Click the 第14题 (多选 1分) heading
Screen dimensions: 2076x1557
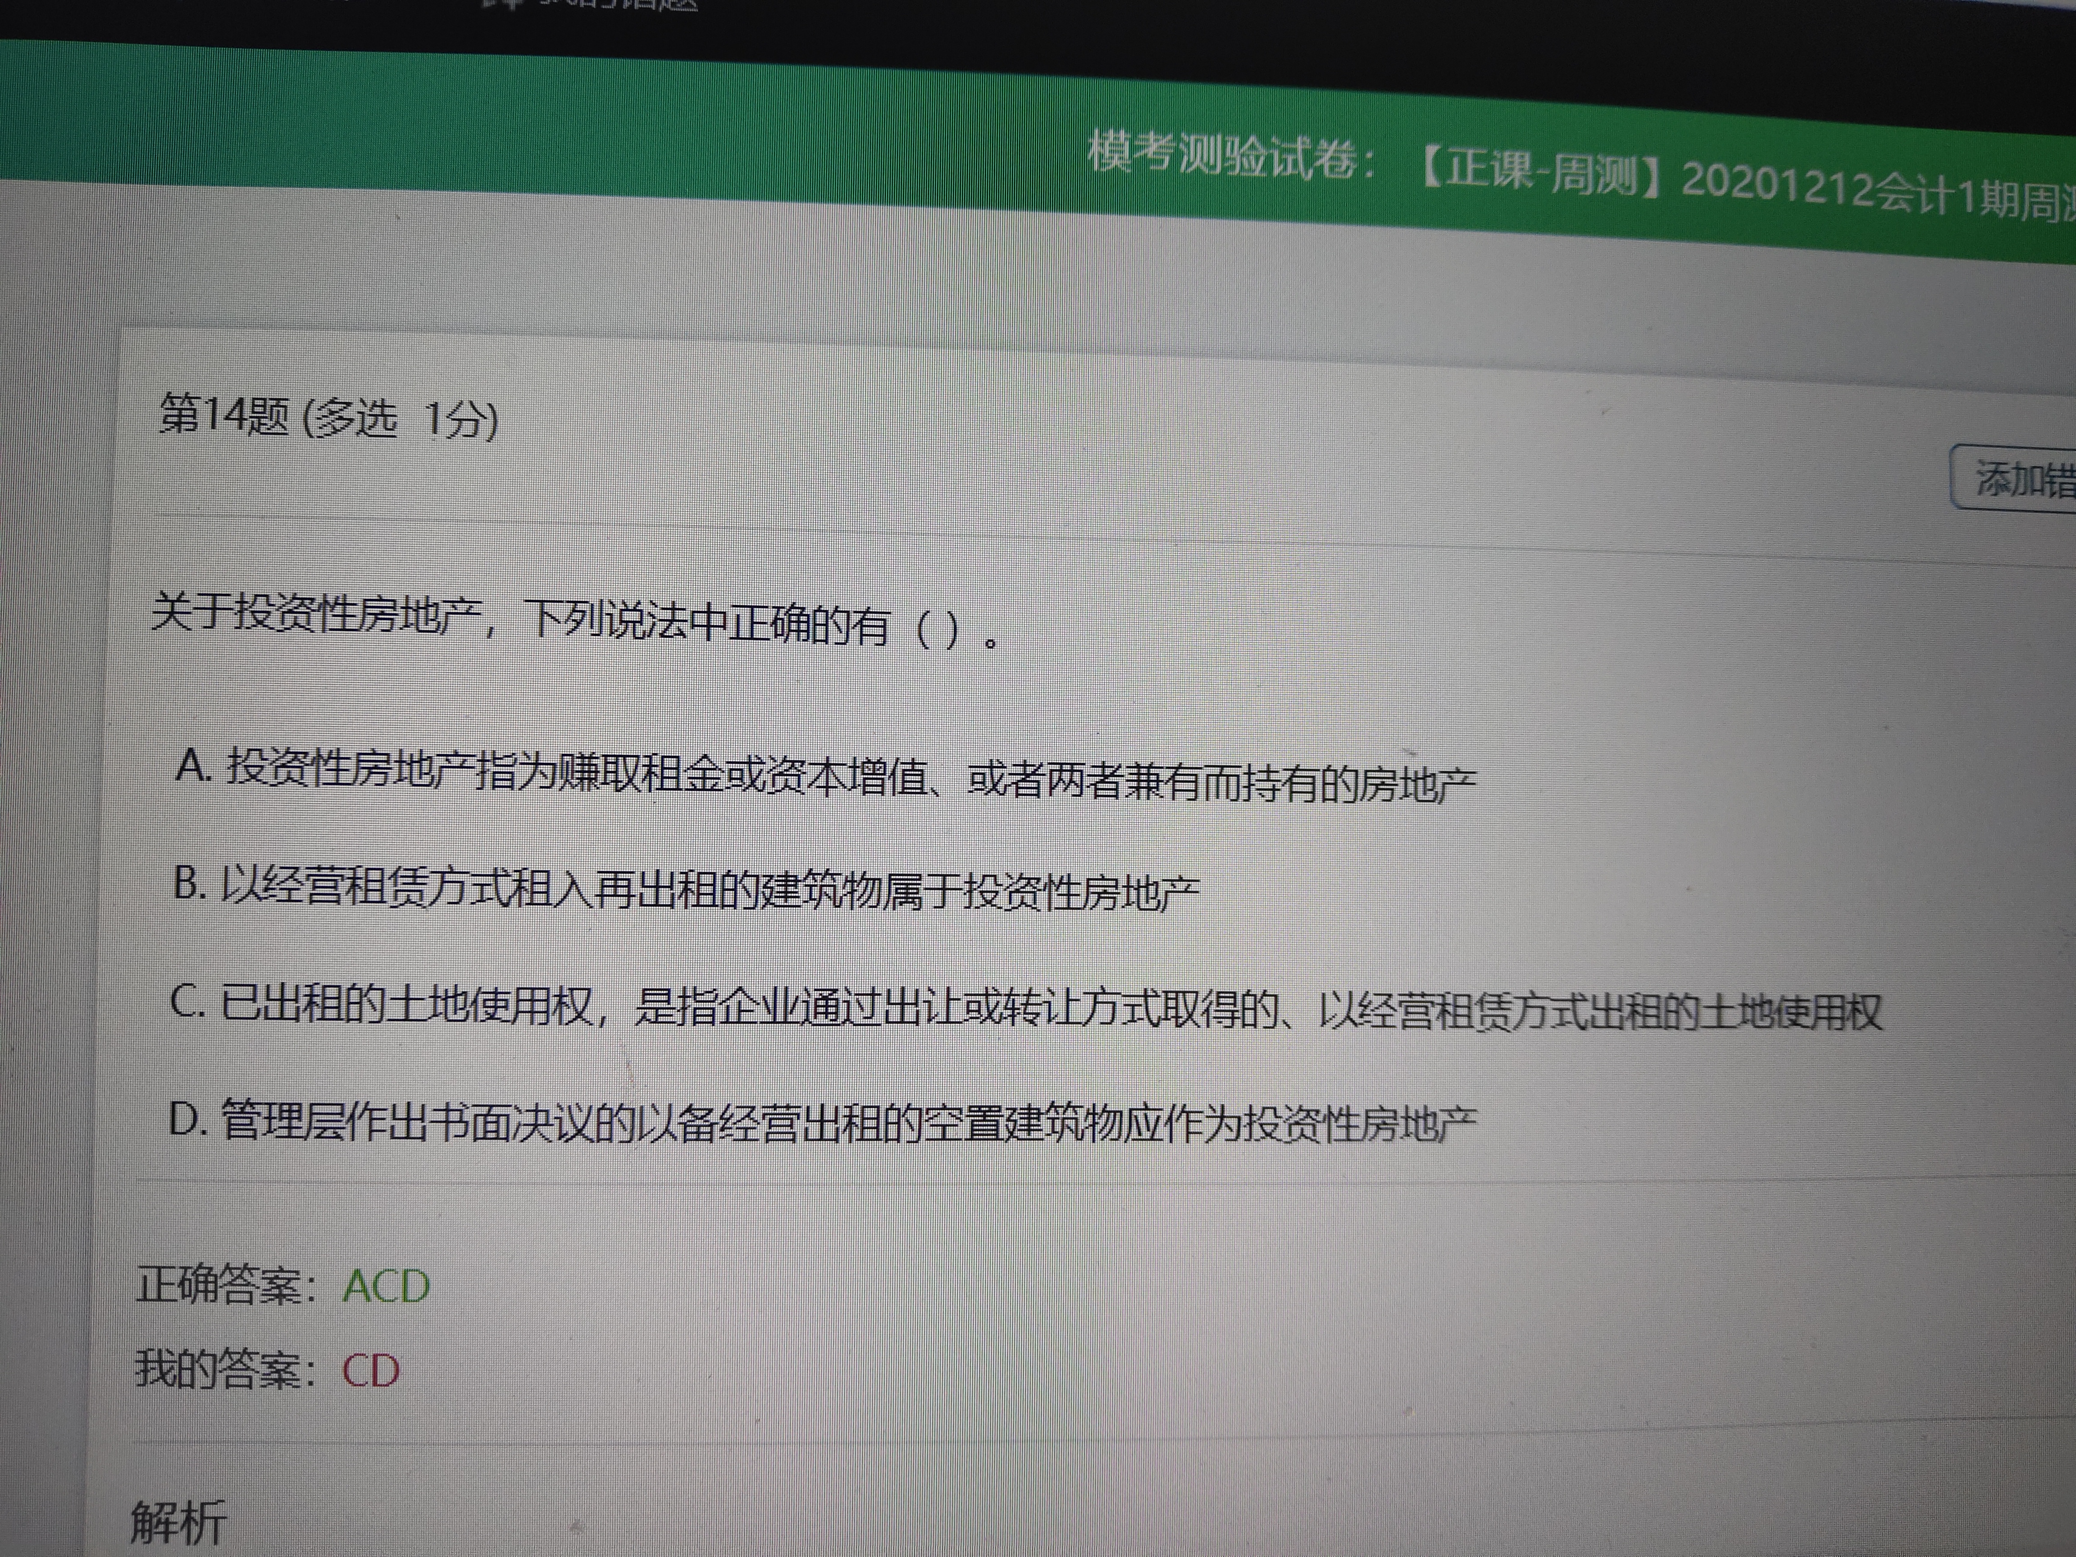328,417
